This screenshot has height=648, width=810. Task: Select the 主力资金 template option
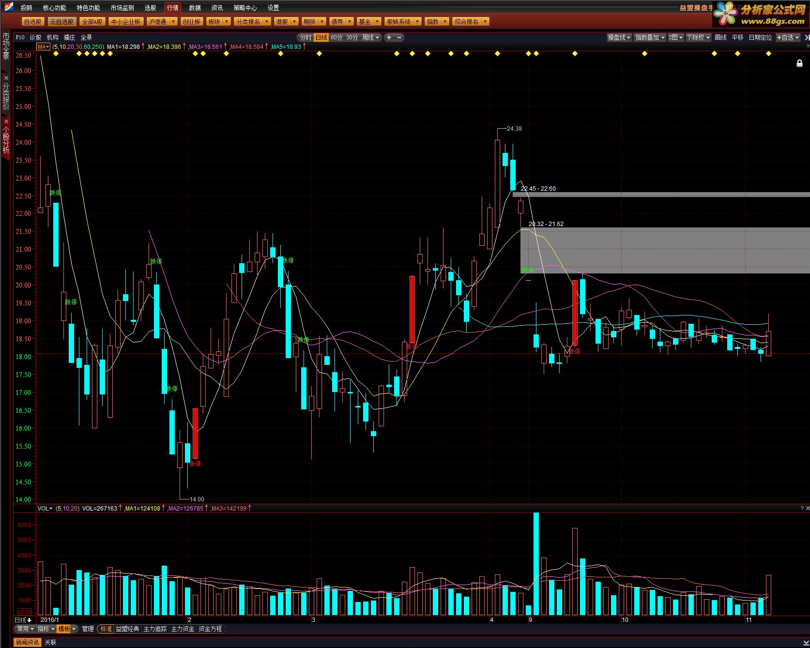click(183, 629)
